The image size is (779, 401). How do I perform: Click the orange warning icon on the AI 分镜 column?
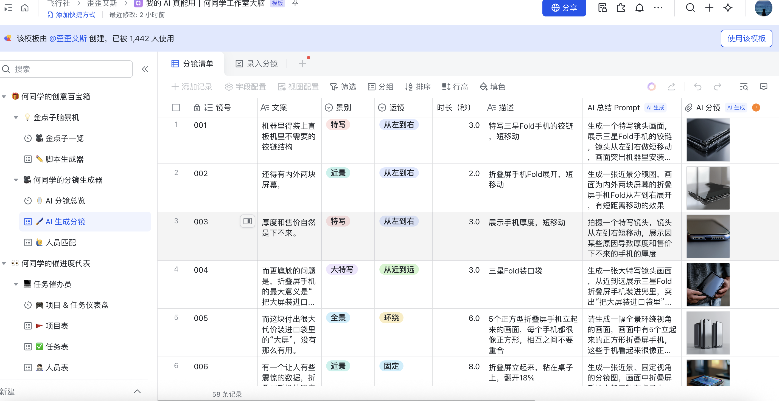(756, 108)
